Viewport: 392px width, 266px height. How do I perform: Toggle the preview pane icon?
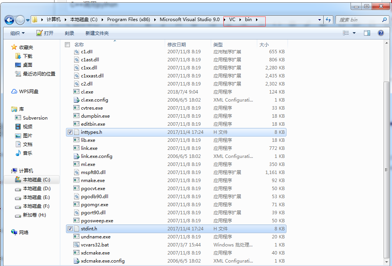(x=367, y=33)
